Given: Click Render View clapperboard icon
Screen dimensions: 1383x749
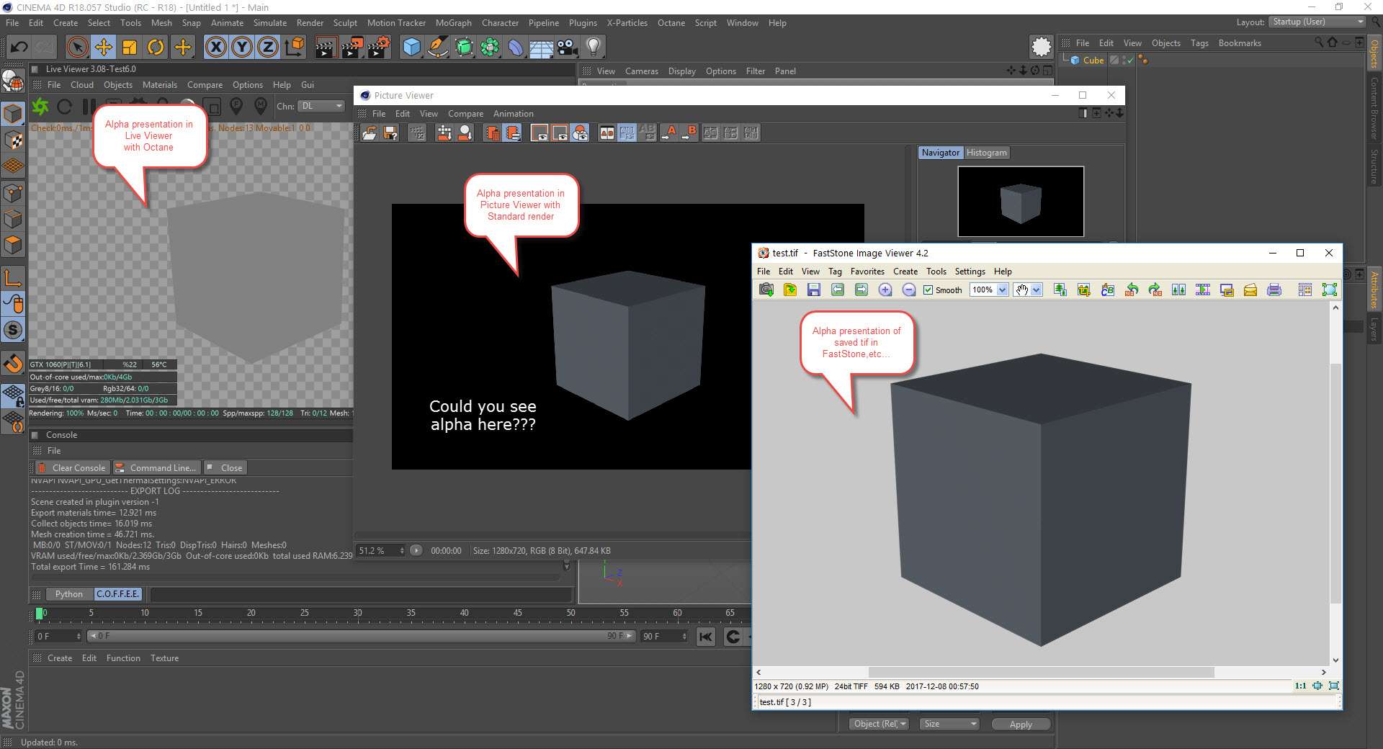Looking at the screenshot, I should point(326,48).
